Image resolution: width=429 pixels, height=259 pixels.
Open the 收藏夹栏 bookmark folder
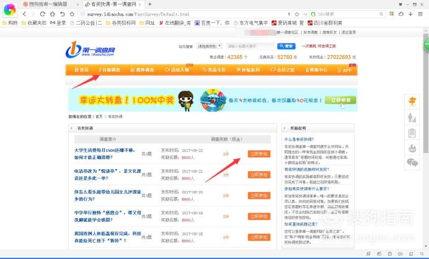point(34,23)
